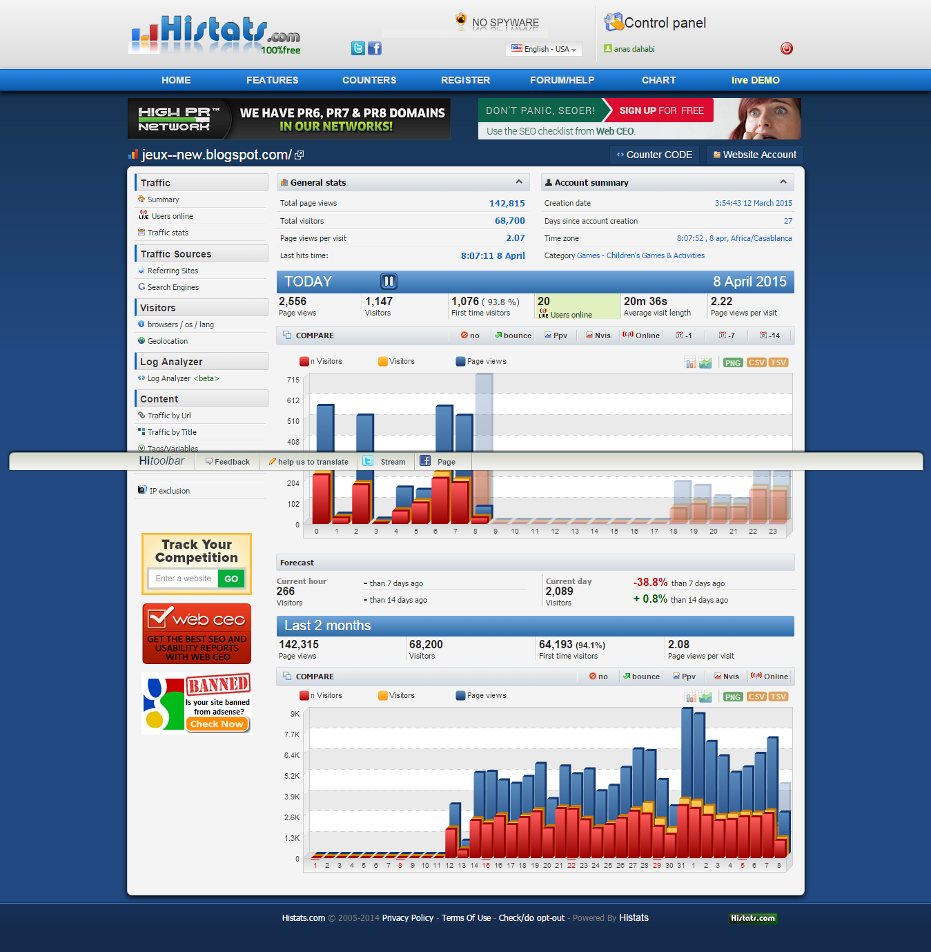Open the Privacy Policy footer link
The width and height of the screenshot is (931, 952).
[408, 917]
